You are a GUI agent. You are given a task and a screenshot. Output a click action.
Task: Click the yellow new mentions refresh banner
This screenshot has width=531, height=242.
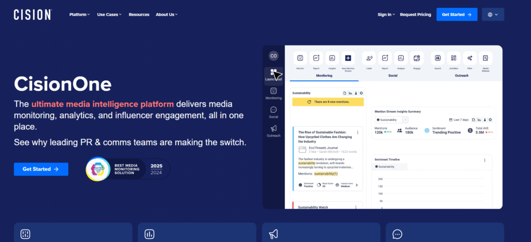point(328,102)
